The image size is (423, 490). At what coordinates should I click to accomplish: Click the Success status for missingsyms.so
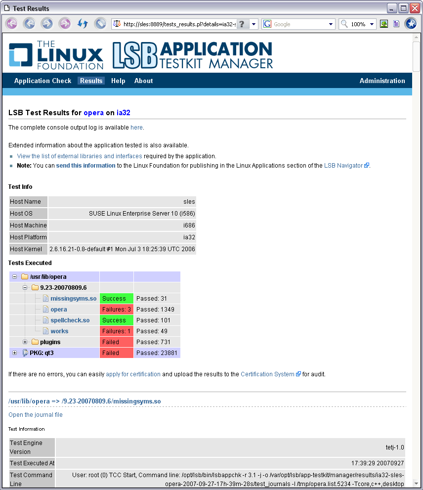tap(117, 299)
